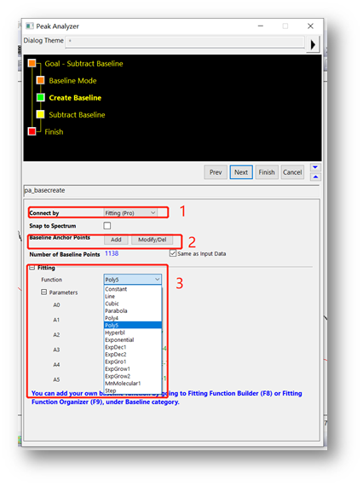Open the Connect by dropdown
The image size is (363, 486).
(130, 213)
